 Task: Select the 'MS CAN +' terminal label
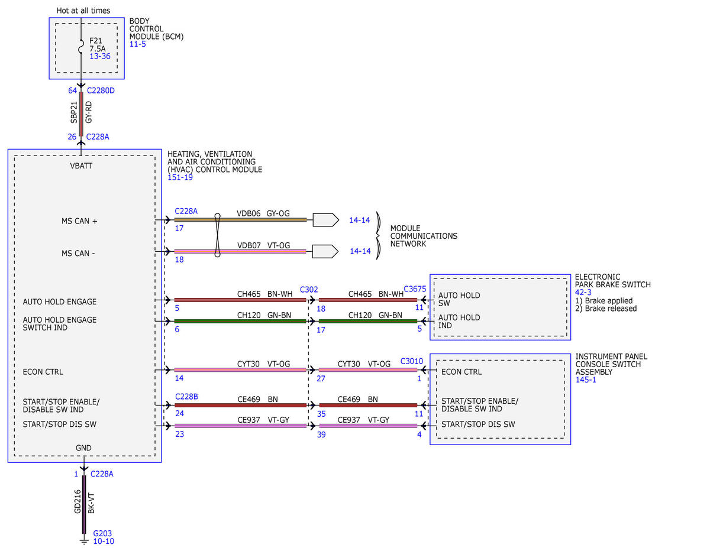79,221
